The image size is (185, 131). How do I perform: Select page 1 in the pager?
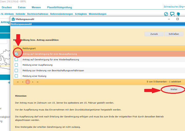28,82
